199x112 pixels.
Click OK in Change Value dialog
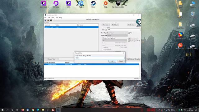(x=112, y=61)
